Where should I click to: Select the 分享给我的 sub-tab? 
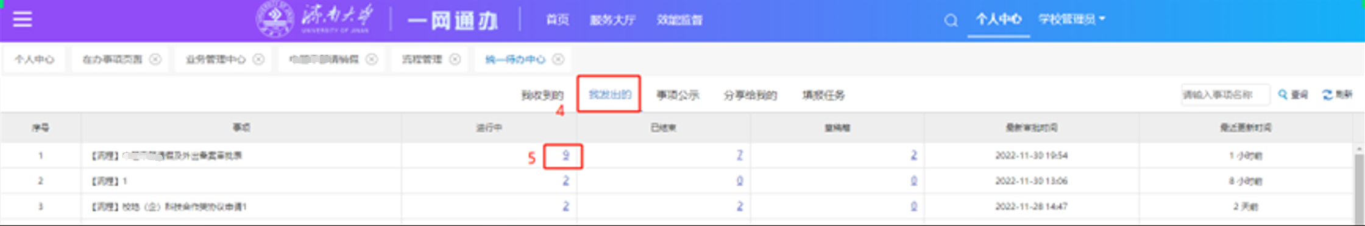[x=750, y=95]
